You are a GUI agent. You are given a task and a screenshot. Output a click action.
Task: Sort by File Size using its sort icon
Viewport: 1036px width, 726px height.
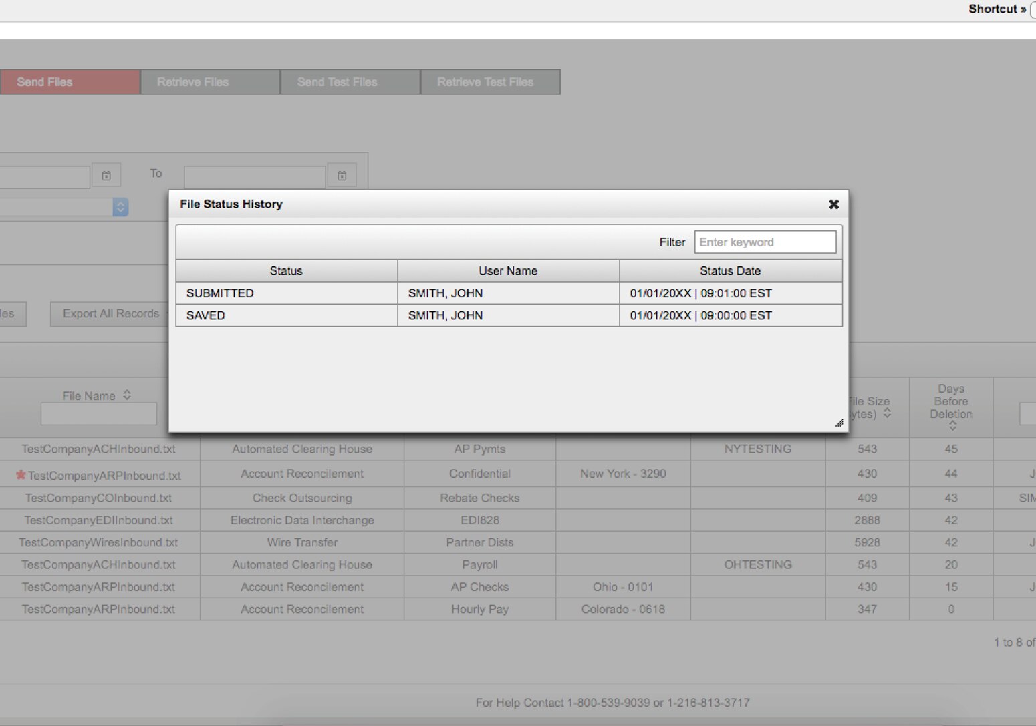tap(888, 413)
